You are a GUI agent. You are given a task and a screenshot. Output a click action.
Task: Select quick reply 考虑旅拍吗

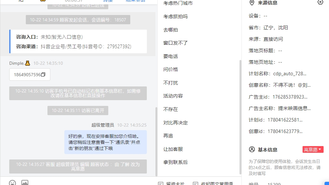click(175, 16)
